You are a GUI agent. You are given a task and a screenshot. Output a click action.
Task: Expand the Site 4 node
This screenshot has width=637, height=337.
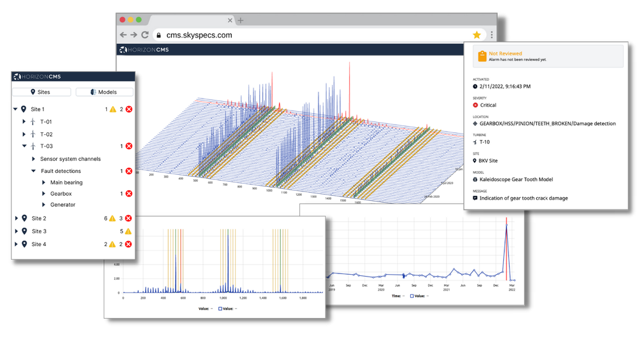[17, 244]
